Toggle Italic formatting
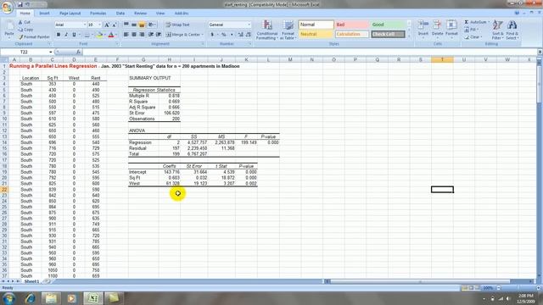 [x=66, y=35]
